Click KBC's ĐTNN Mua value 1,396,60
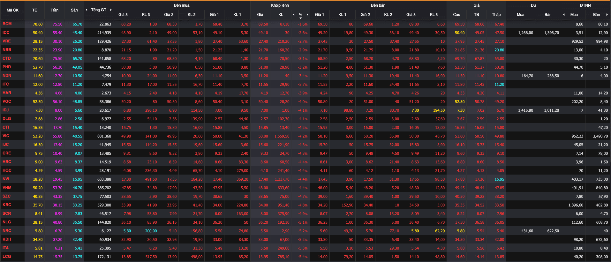 [x=576, y=205]
